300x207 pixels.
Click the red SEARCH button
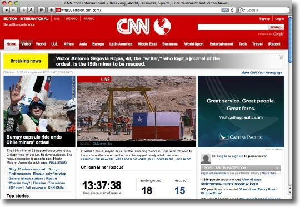(x=276, y=27)
